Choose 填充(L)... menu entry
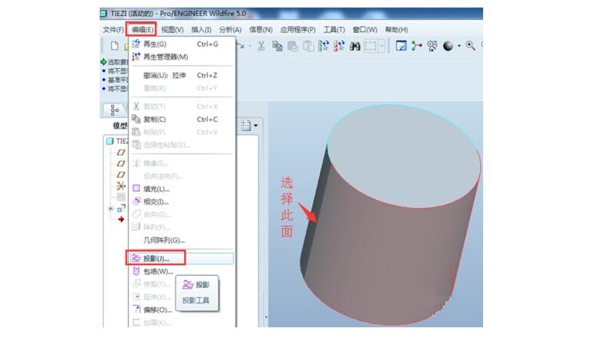This screenshot has height=338, width=602. point(182,189)
